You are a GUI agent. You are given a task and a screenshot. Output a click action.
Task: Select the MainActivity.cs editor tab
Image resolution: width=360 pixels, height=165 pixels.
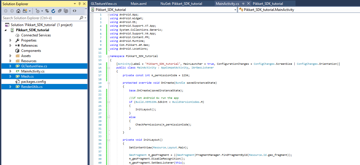tap(227, 4)
